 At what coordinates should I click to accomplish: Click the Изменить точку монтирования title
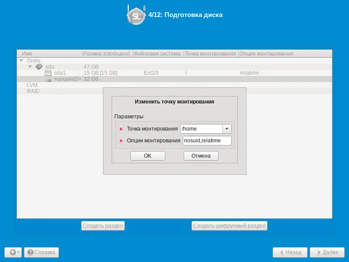point(174,102)
